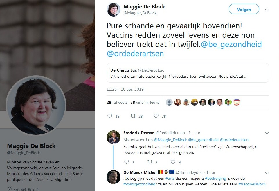Open dropdown chevron on Frederik Deman's reply
The image size is (279, 191).
click(267, 133)
